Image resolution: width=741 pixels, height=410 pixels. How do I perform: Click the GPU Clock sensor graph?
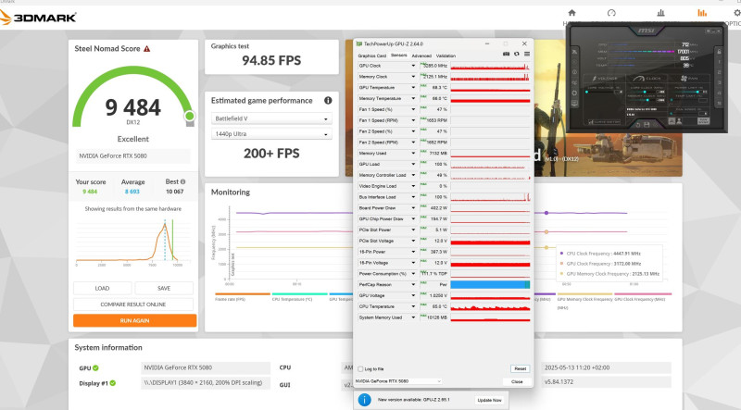click(490, 66)
